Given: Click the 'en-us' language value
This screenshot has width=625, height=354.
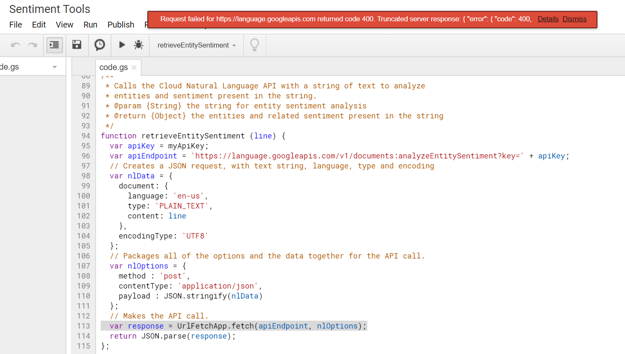Looking at the screenshot, I should click(x=188, y=196).
